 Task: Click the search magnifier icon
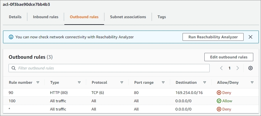(x=14, y=68)
